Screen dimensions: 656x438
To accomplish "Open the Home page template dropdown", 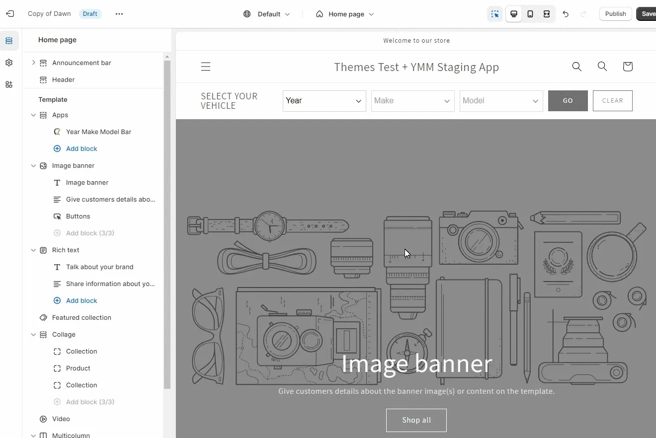I will click(x=345, y=14).
